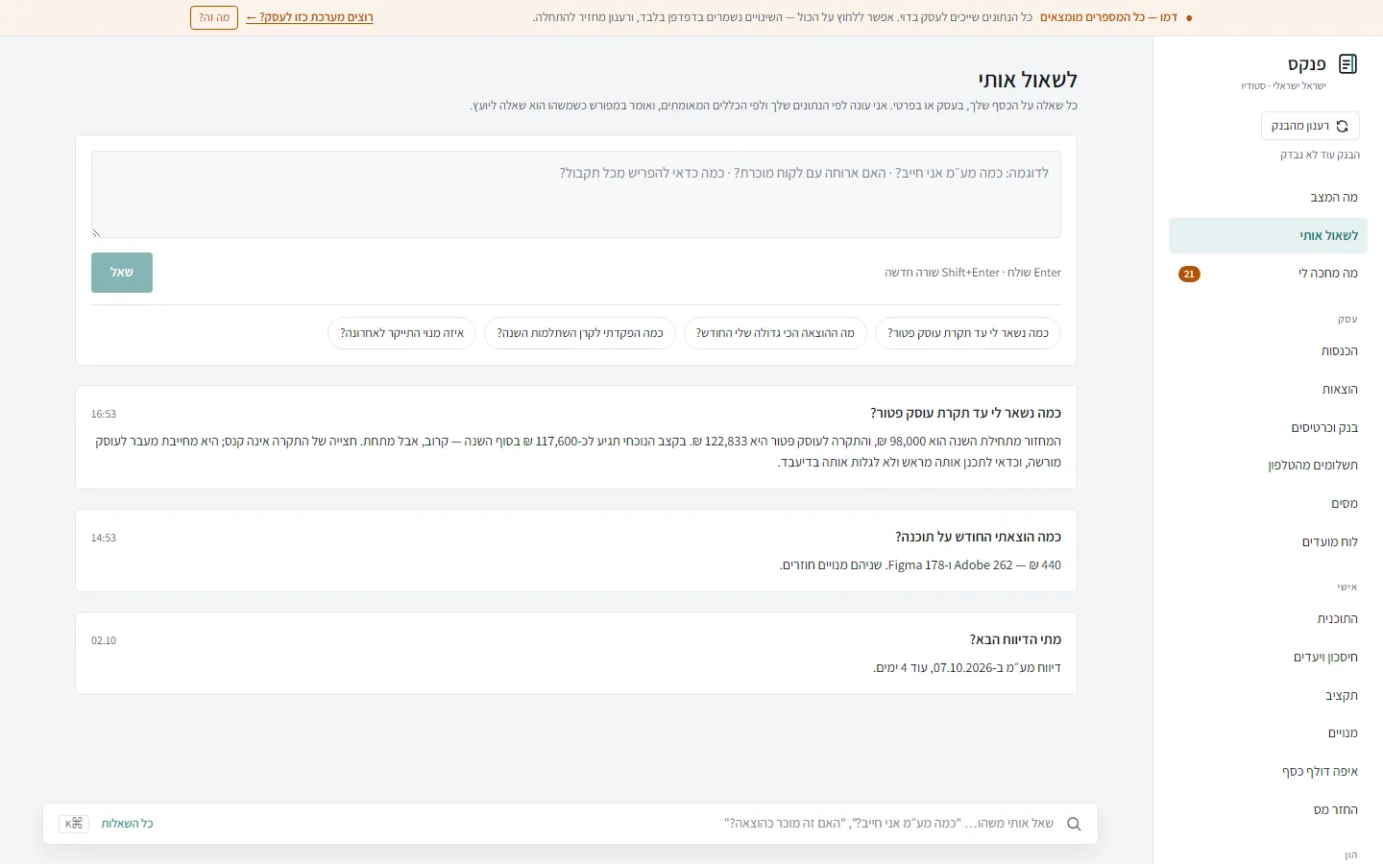Click the לשאול אותי page heading
Image resolution: width=1383 pixels, height=864 pixels.
click(x=1028, y=80)
